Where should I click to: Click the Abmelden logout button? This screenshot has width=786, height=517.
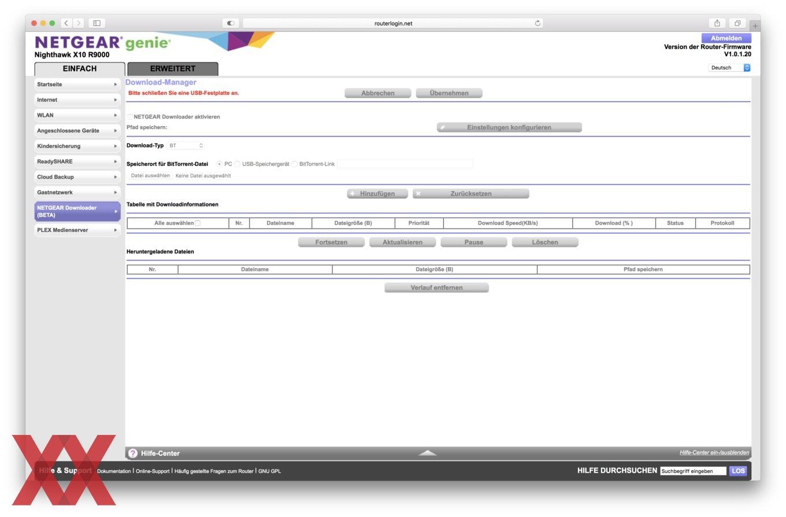pyautogui.click(x=726, y=38)
